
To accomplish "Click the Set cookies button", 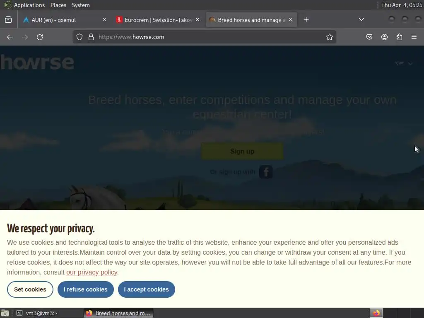I will [x=30, y=289].
